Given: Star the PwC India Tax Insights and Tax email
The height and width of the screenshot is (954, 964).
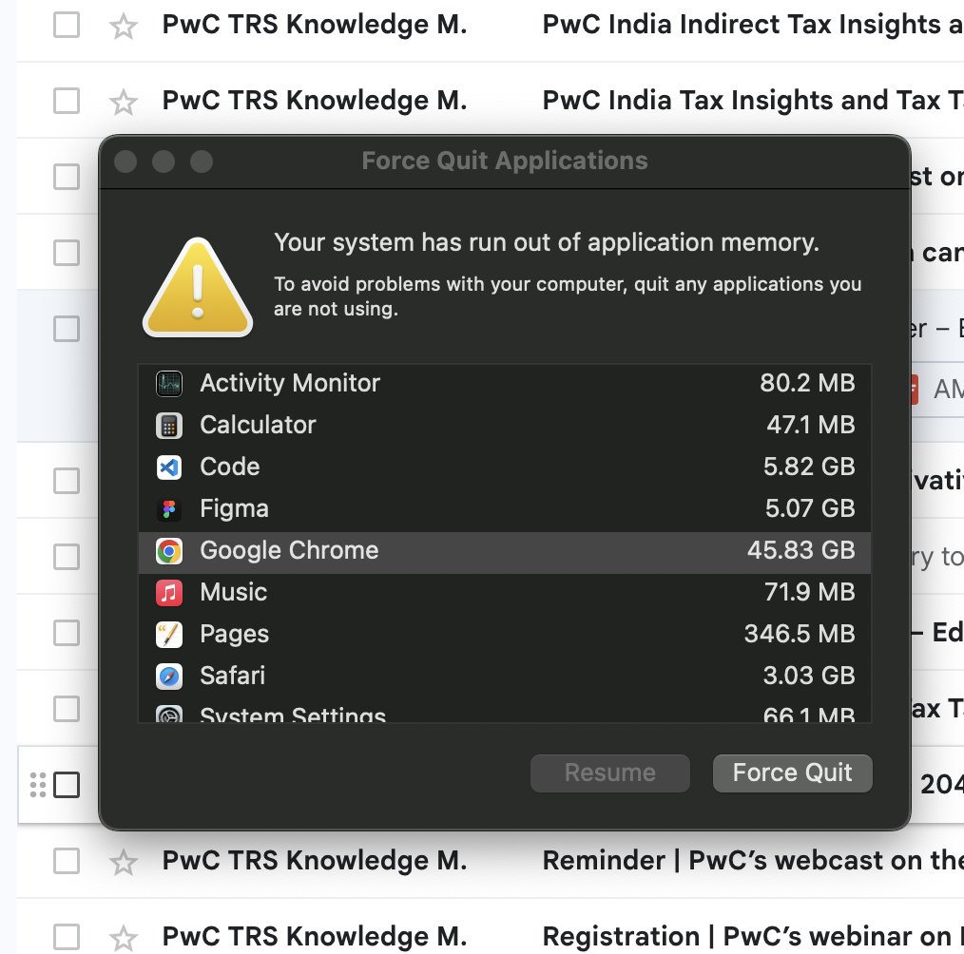Looking at the screenshot, I should [123, 102].
